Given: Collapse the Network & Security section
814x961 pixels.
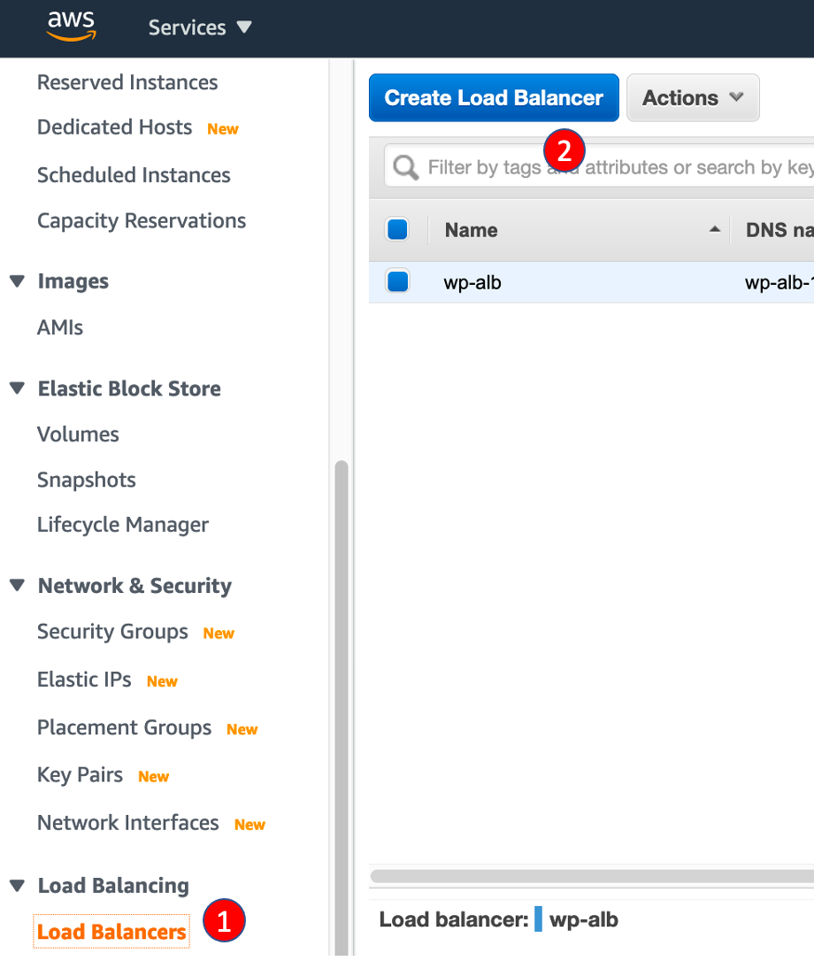Looking at the screenshot, I should click(x=17, y=586).
